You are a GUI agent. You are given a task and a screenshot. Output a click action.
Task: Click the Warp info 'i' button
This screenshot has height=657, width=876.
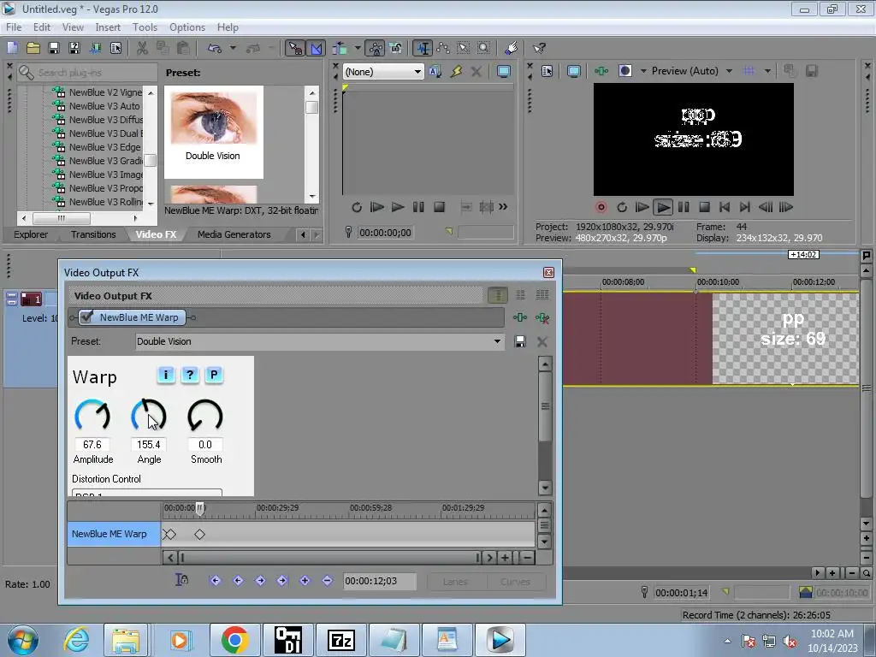166,375
